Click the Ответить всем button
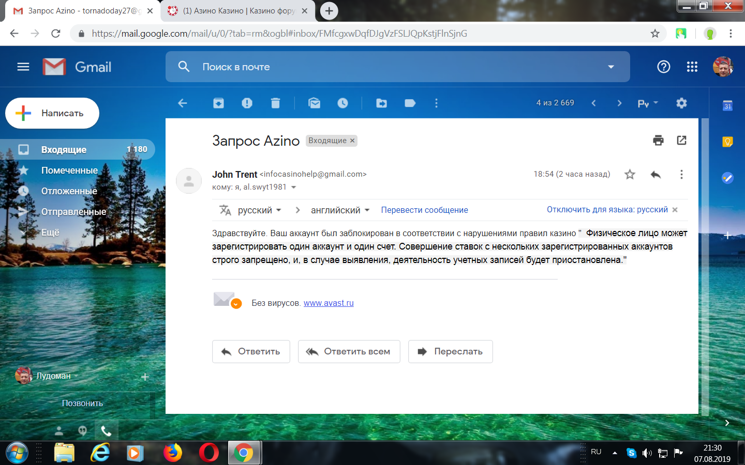Screen dimensions: 745x465 [349, 351]
